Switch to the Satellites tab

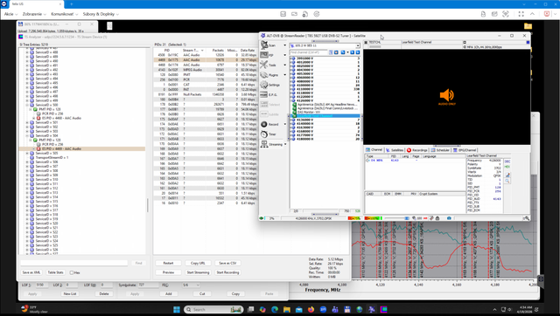pyautogui.click(x=395, y=150)
